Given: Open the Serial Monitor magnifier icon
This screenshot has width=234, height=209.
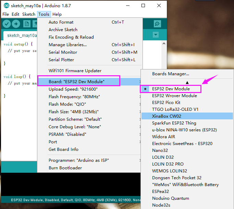Looking at the screenshot, I should [157, 24].
